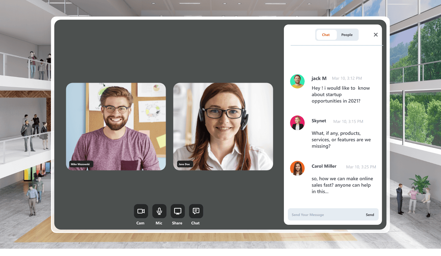
Task: Click Carol Miller's profile avatar
Action: click(297, 168)
